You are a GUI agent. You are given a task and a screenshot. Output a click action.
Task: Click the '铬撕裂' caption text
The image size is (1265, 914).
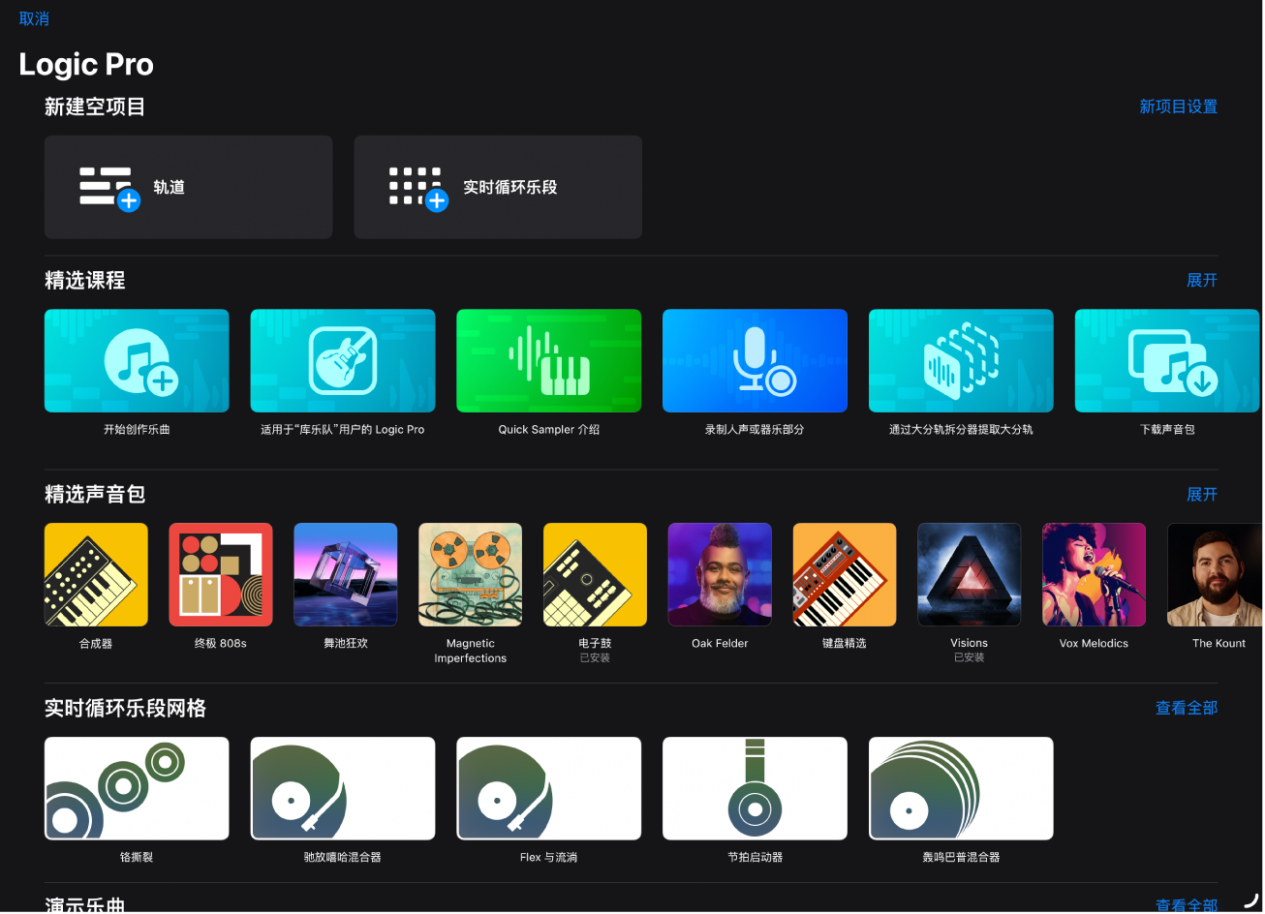tap(137, 857)
